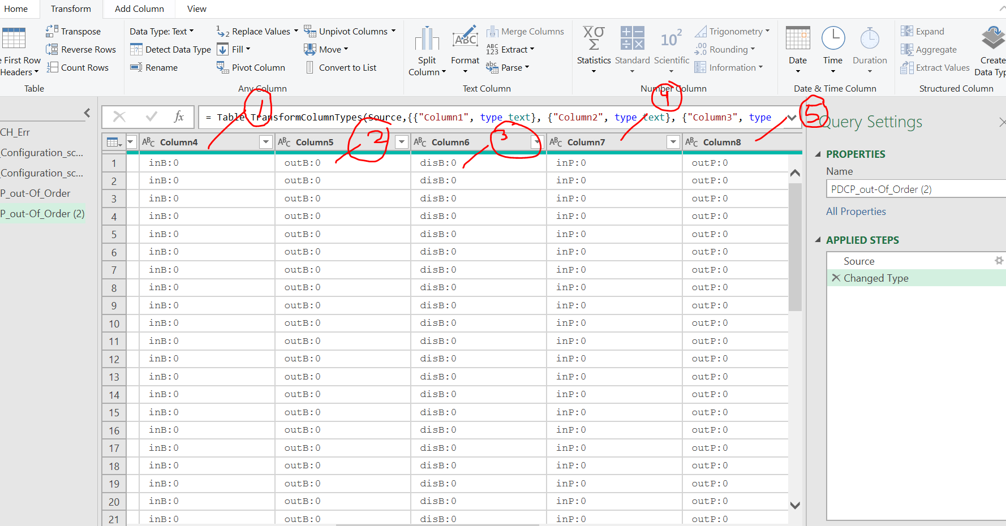Click the query Name input field

coord(915,189)
